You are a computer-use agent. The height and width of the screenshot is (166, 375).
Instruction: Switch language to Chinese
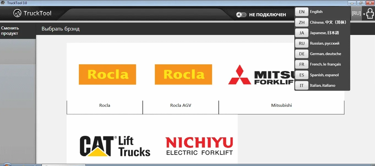tap(322, 22)
